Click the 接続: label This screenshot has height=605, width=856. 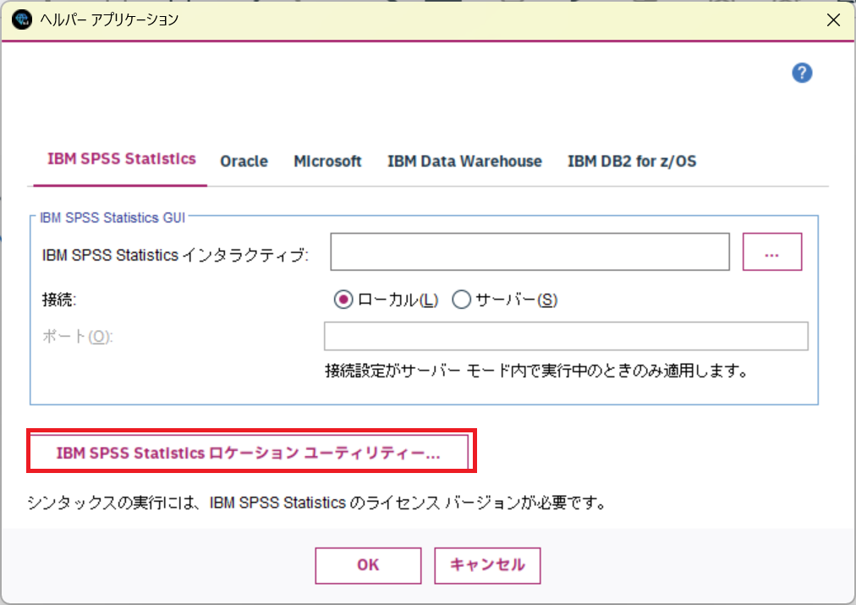59,300
